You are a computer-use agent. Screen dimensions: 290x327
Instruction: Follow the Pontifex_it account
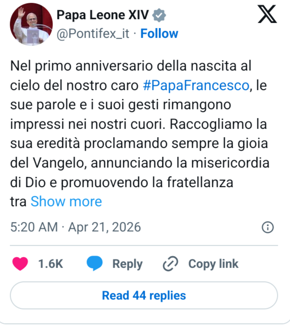[159, 34]
